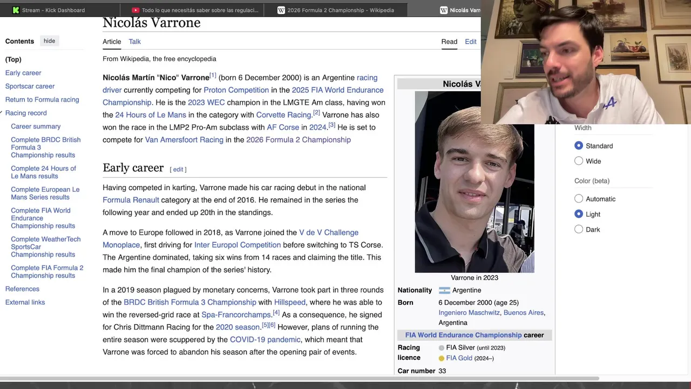This screenshot has width=691, height=389.
Task: Open the AF Corse link
Action: (x=283, y=128)
